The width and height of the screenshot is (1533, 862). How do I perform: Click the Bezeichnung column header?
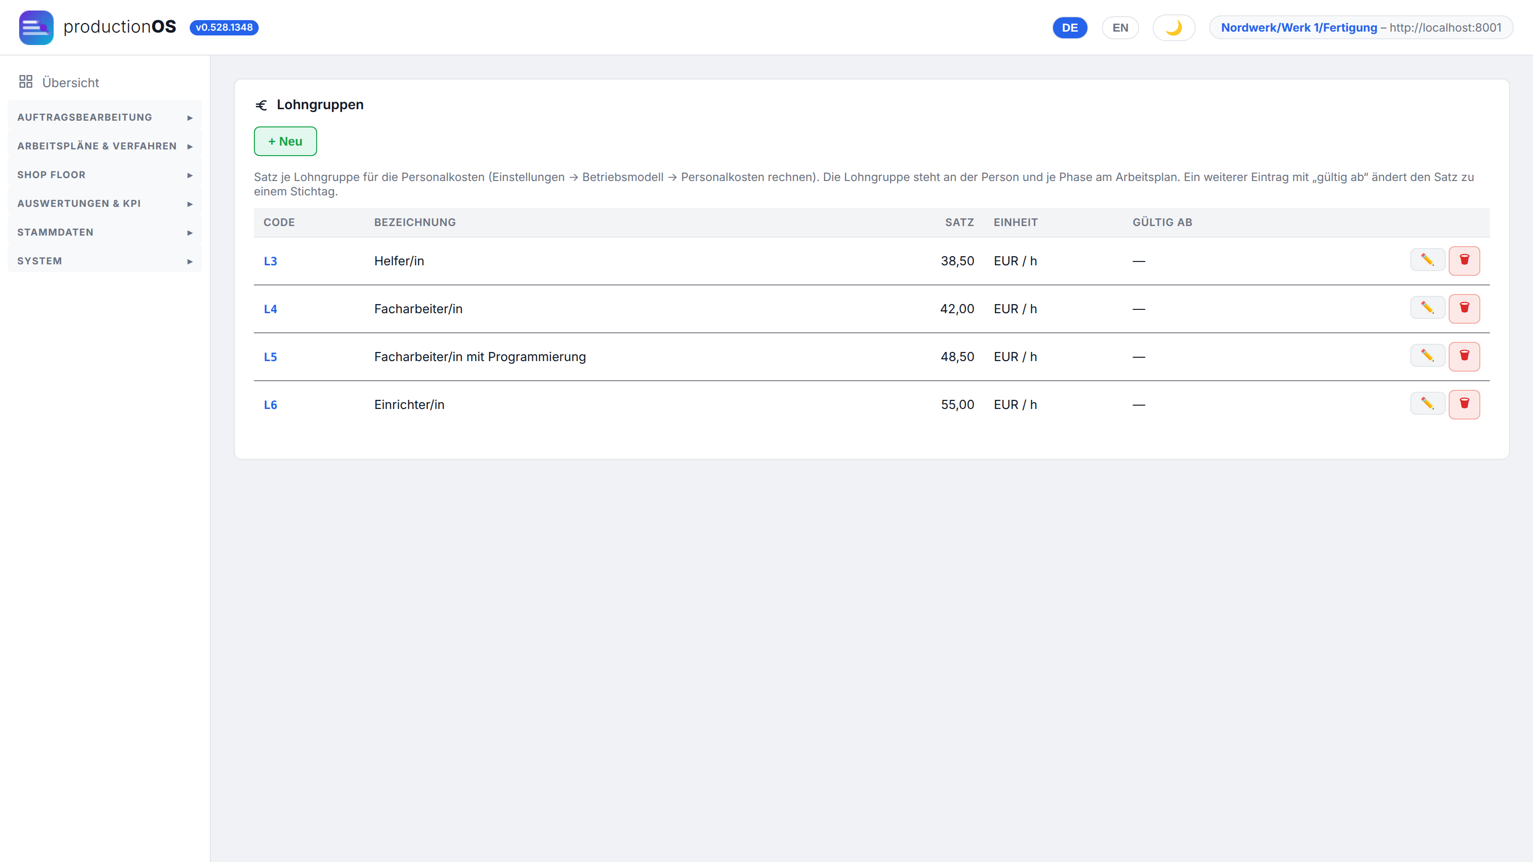(x=415, y=222)
